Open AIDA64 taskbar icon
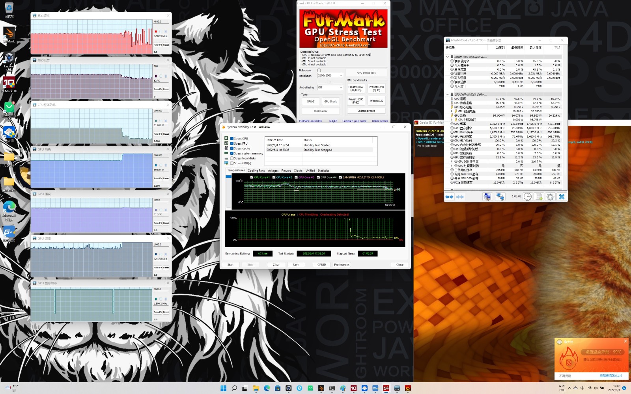The width and height of the screenshot is (631, 394). (386, 388)
